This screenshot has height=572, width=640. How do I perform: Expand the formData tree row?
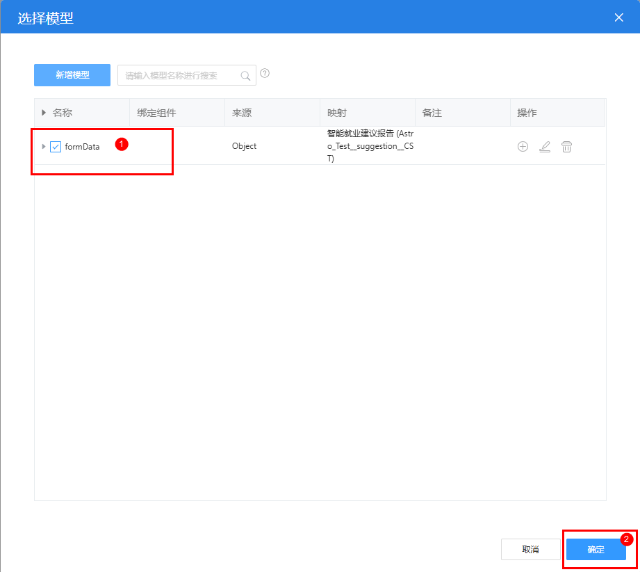pyautogui.click(x=44, y=146)
